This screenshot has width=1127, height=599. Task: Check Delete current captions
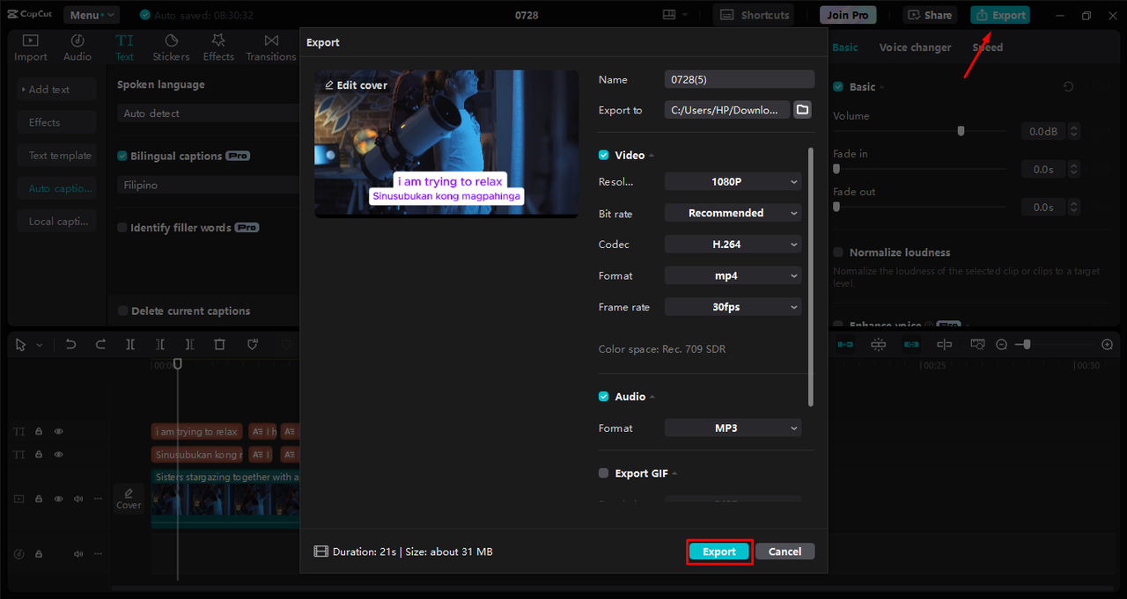(x=122, y=311)
